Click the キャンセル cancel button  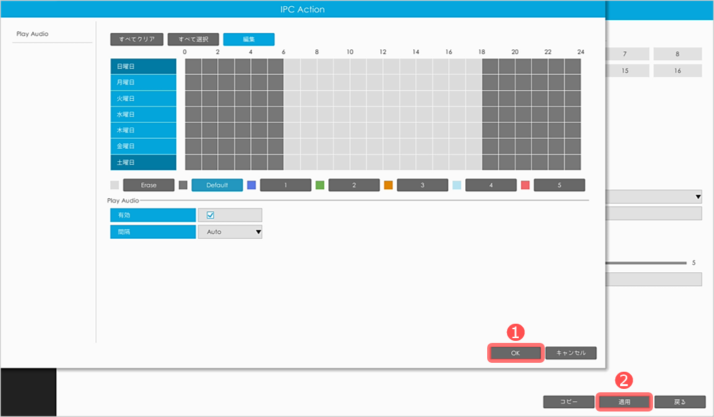tap(571, 353)
